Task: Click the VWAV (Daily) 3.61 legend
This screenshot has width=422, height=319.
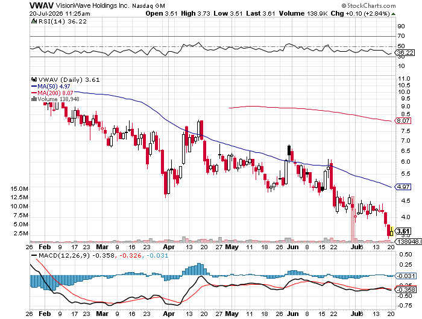Action: click(69, 80)
